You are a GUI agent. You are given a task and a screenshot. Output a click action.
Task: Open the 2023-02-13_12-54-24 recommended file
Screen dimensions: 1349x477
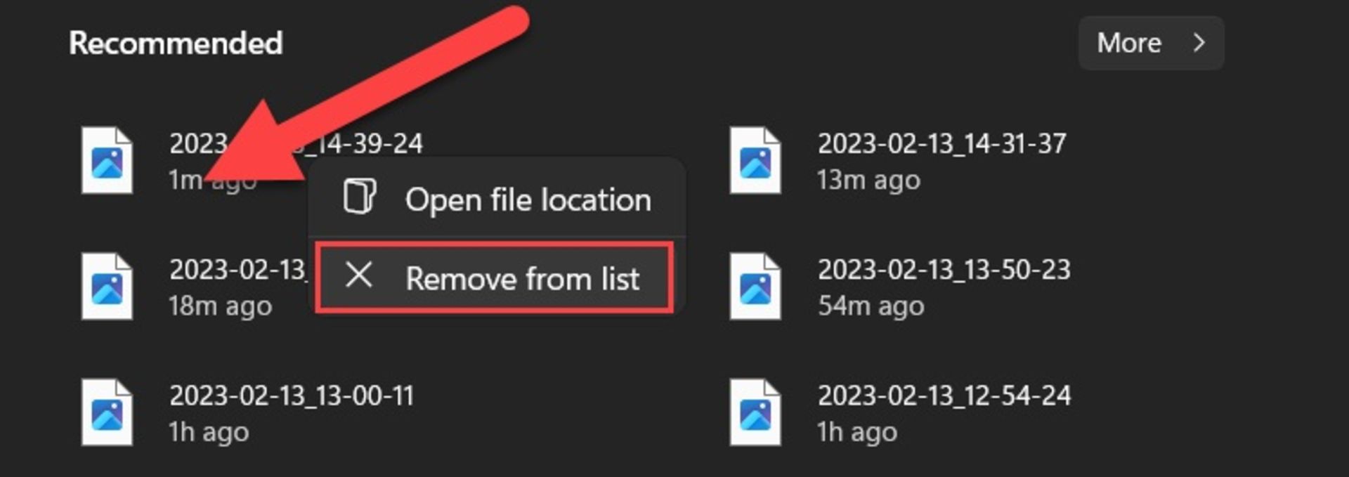coord(944,396)
